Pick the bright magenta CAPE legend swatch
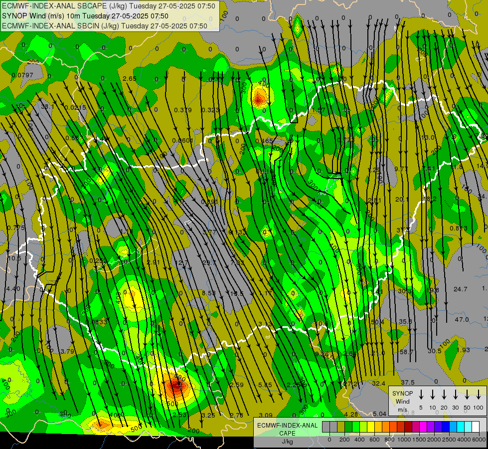This screenshot has width=488, height=449. click(x=423, y=427)
